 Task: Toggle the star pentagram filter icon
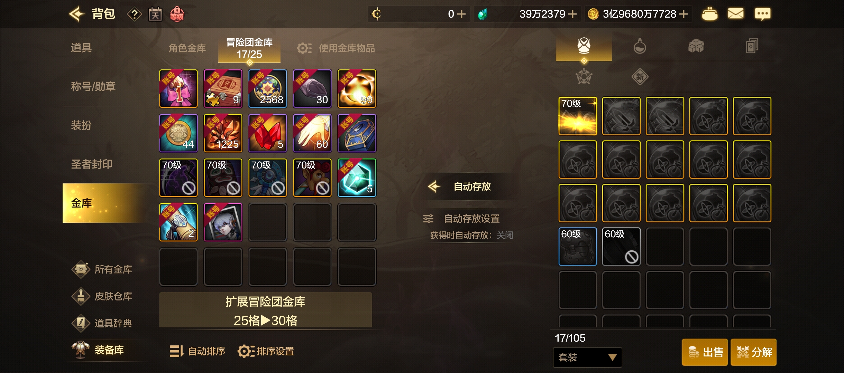584,77
